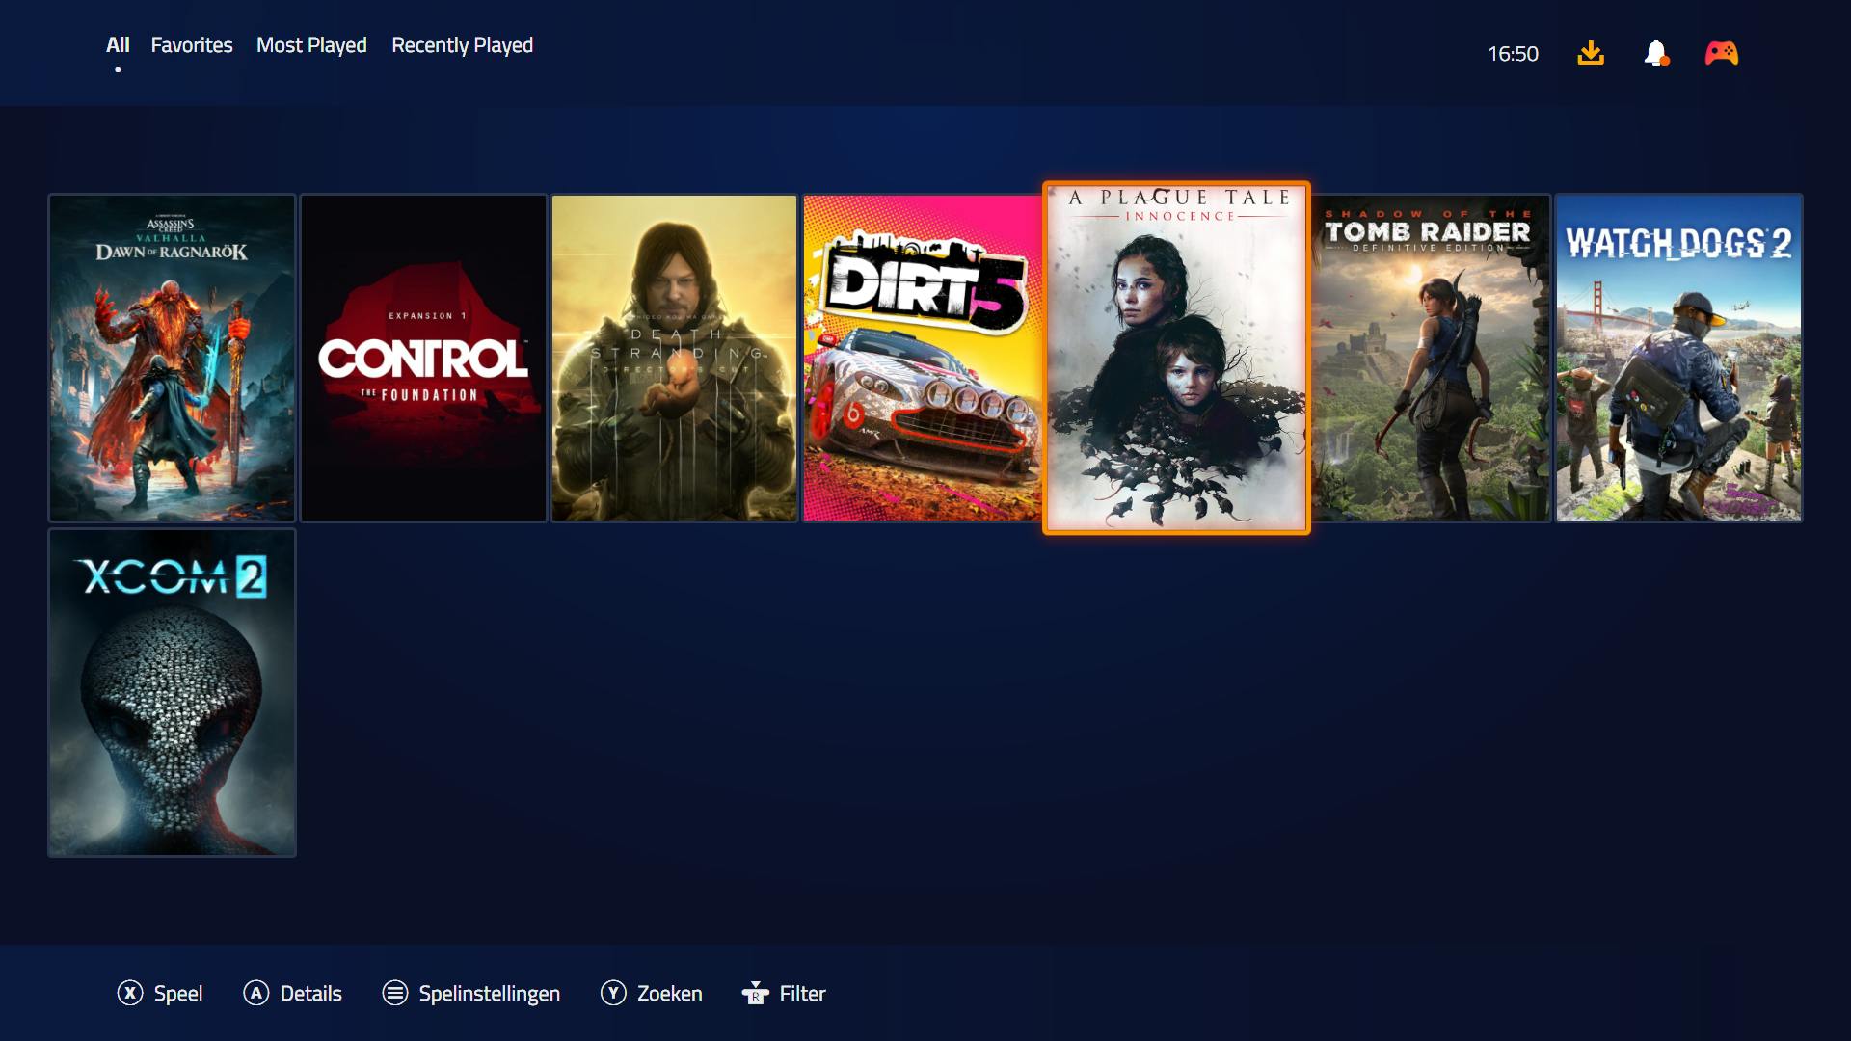
Task: Open the Recently Played tab
Action: pyautogui.click(x=462, y=45)
